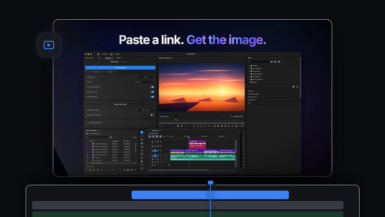
Task: Click Export Frame camera icon
Action: coord(222,126)
